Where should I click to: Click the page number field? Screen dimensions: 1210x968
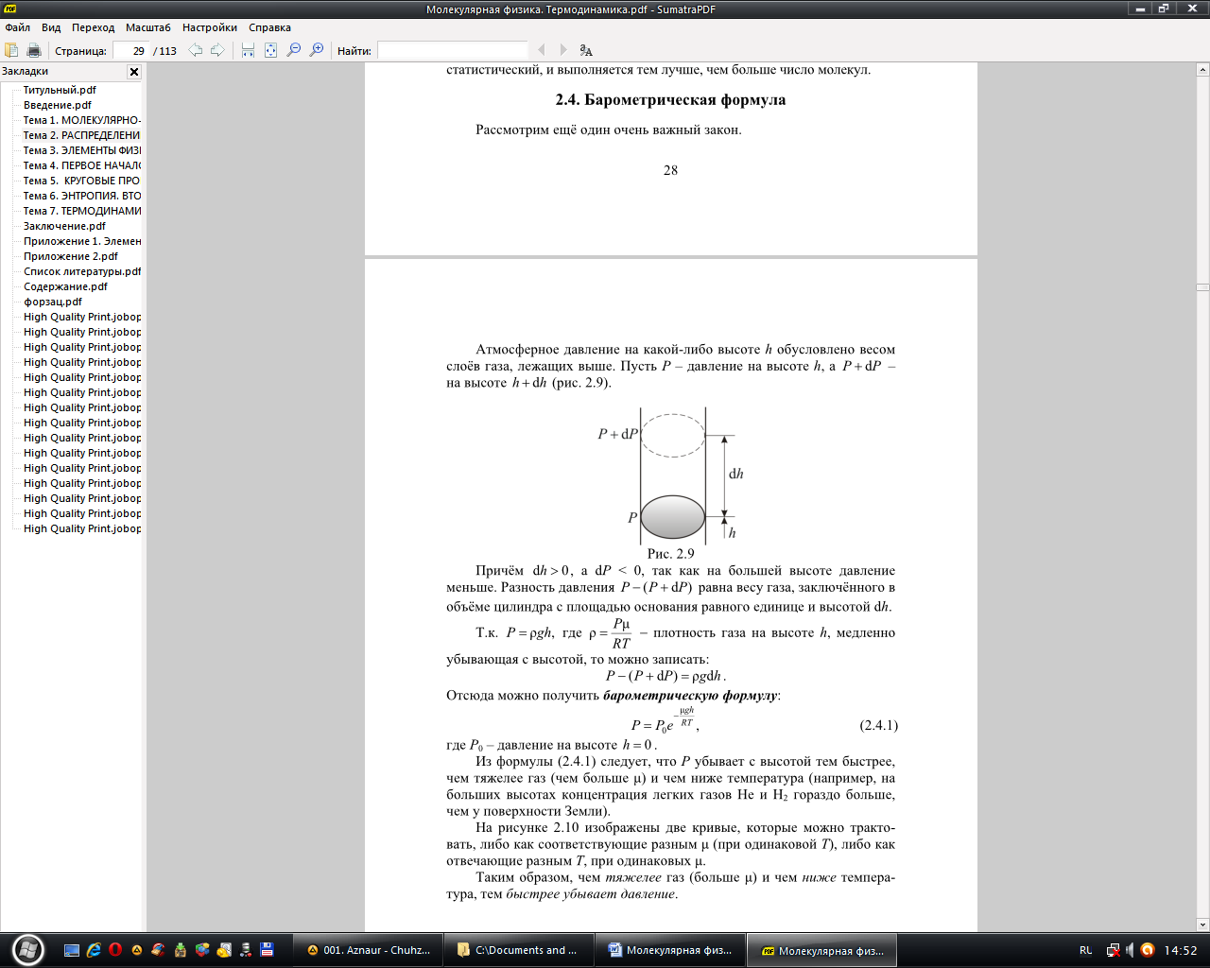tap(130, 51)
